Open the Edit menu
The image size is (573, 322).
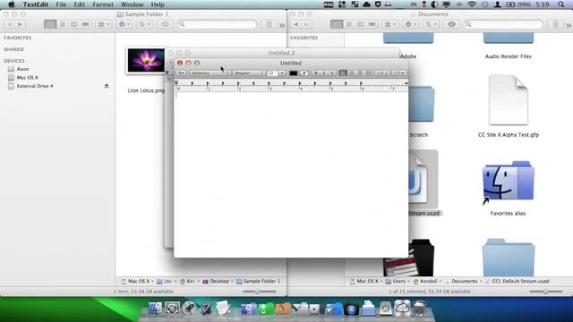pos(80,4)
